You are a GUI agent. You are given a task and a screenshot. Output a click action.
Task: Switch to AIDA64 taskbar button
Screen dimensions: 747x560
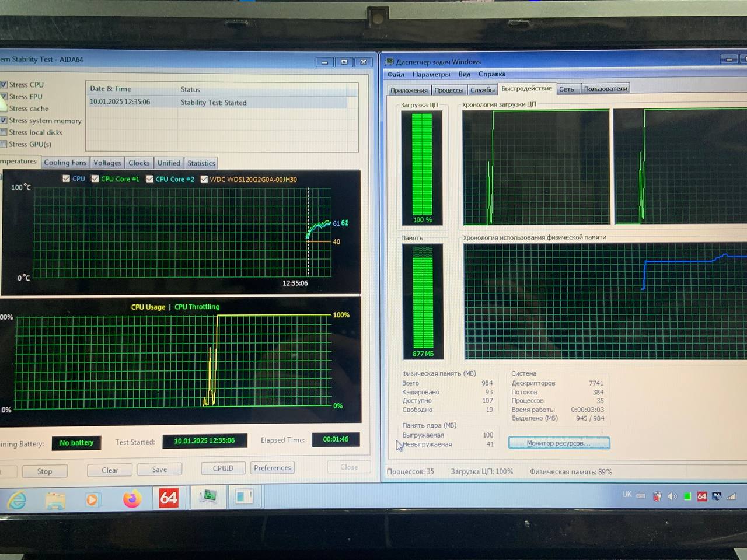click(169, 498)
